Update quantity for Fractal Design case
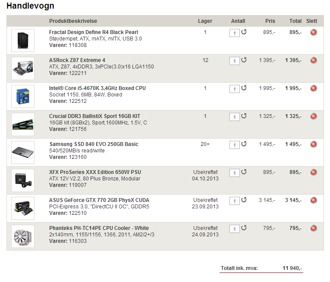This screenshot has height=282, width=330. 244,32
